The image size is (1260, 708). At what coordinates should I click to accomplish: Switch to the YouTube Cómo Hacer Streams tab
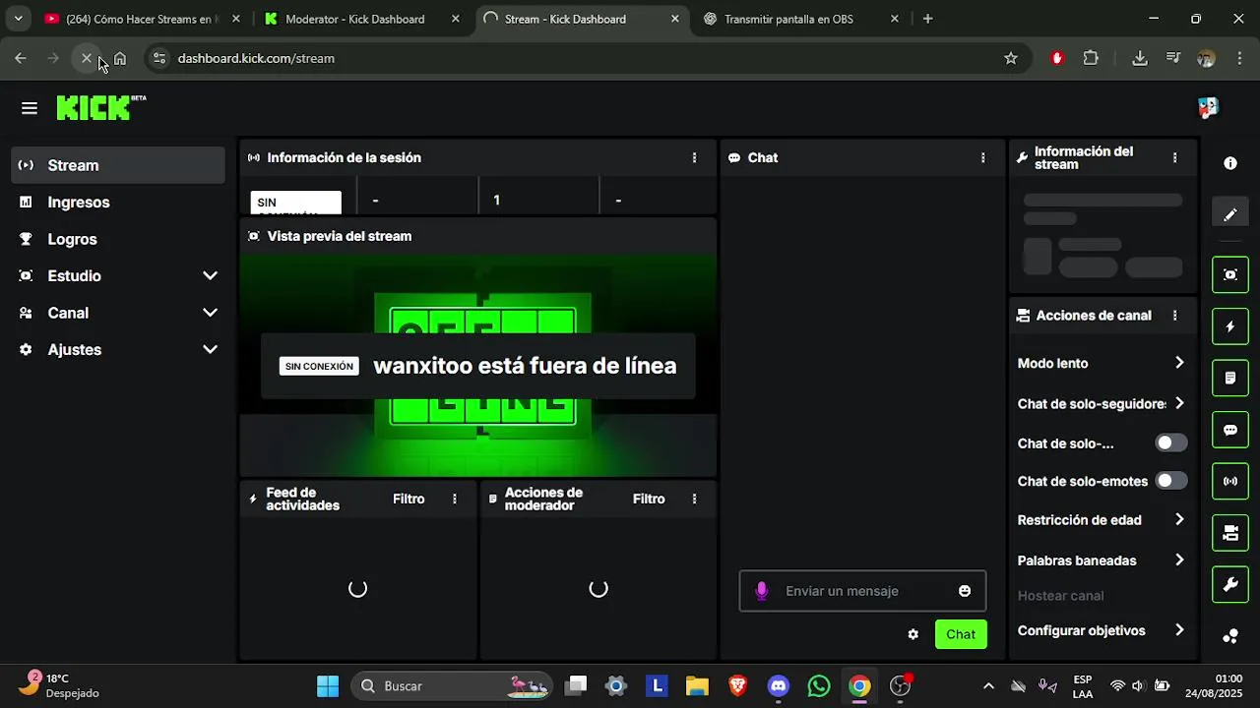(x=141, y=19)
